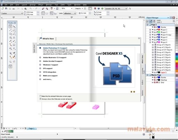Expand the #Layer 2 tree node
The width and height of the screenshot is (178, 140).
tap(150, 30)
